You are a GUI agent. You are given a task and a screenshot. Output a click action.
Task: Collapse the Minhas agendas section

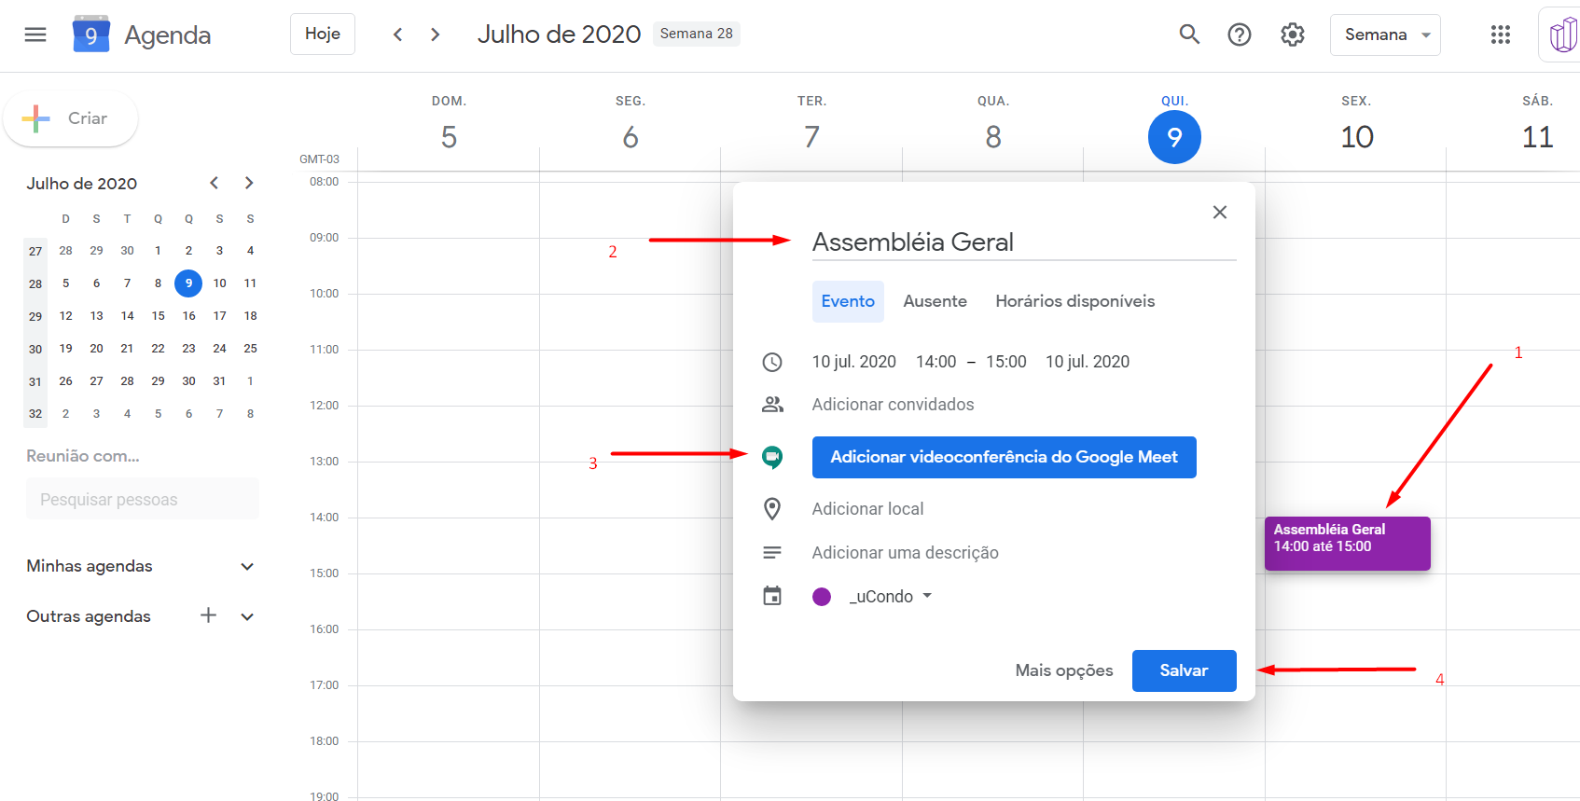tap(247, 566)
